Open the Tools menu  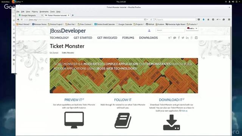53,12
